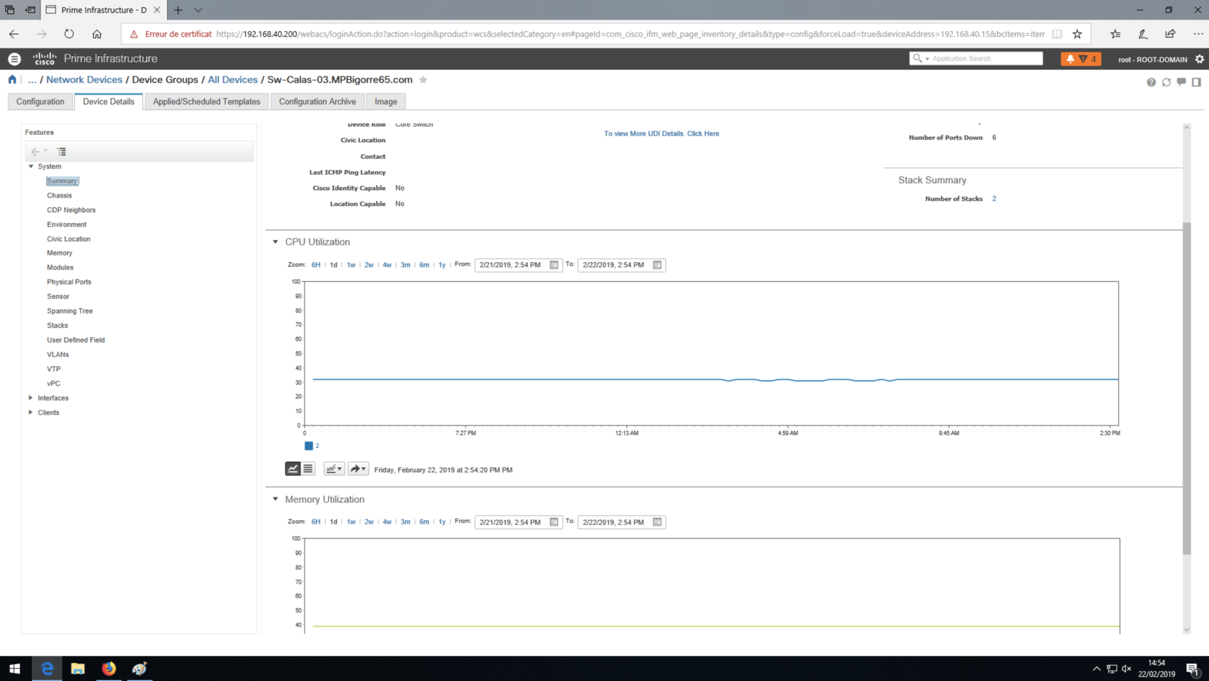Open Number of Stacks value 2 link

(994, 199)
